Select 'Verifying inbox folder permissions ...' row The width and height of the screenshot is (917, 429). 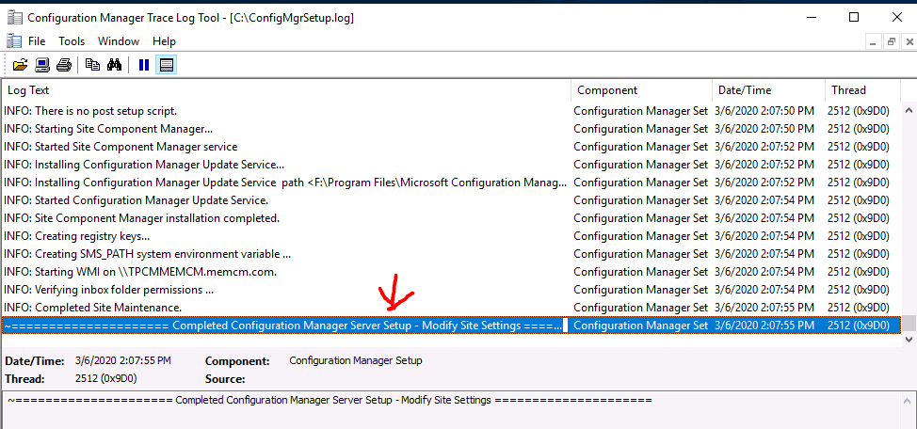pos(451,290)
